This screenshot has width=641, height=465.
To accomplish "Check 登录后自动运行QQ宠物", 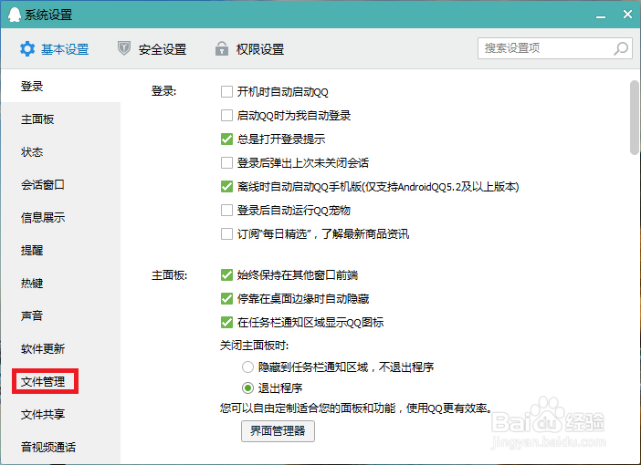I will click(x=226, y=210).
